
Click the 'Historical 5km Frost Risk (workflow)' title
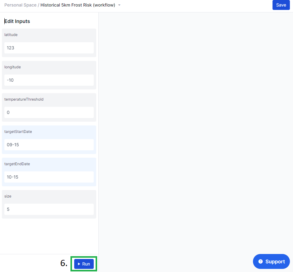point(78,5)
